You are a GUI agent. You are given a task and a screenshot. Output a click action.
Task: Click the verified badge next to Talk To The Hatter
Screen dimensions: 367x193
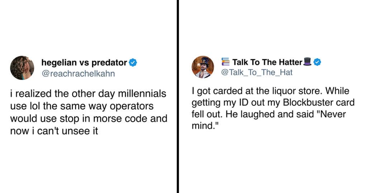[317, 62]
